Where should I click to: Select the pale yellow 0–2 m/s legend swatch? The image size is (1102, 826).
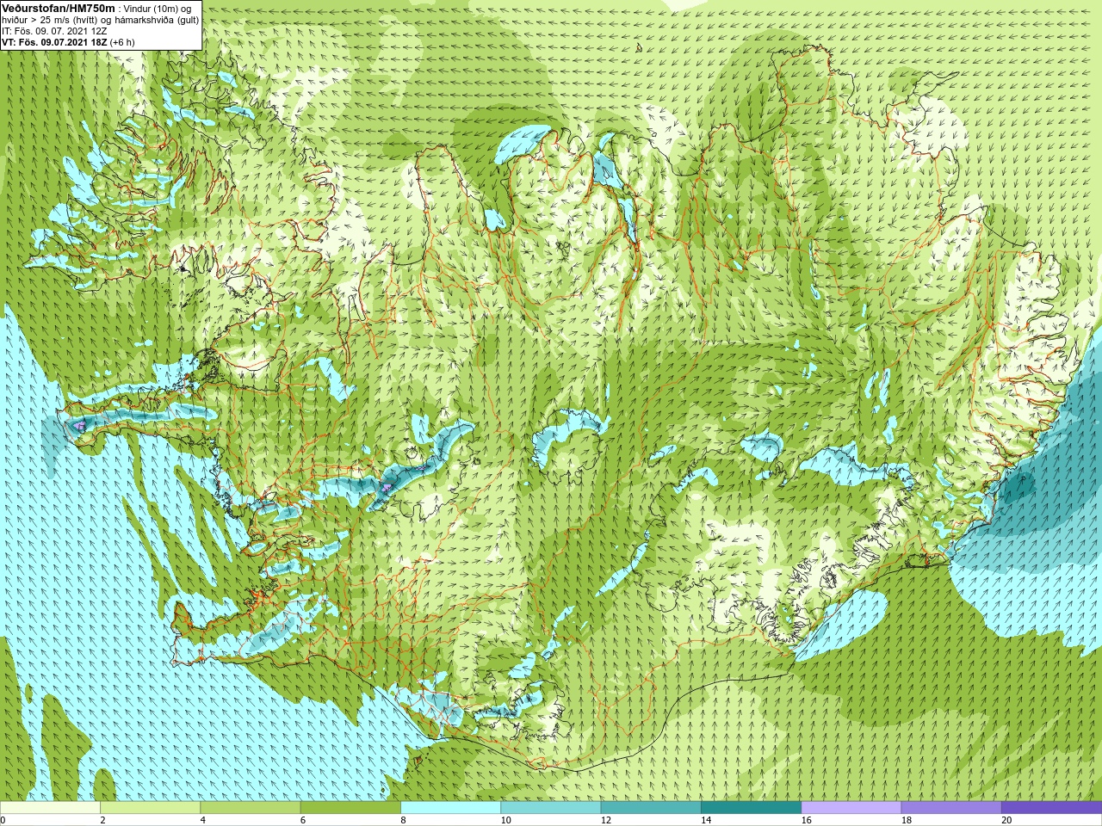coord(50,808)
